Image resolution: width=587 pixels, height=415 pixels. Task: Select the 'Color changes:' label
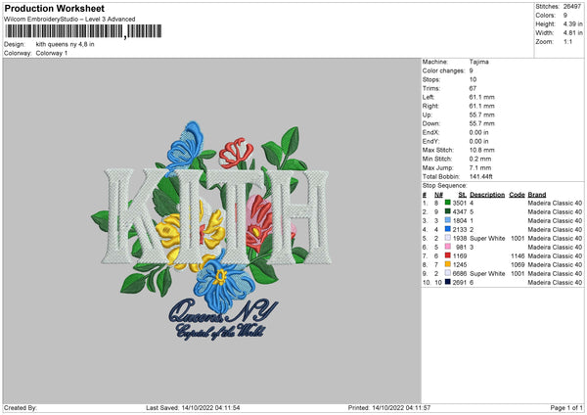[x=443, y=70]
